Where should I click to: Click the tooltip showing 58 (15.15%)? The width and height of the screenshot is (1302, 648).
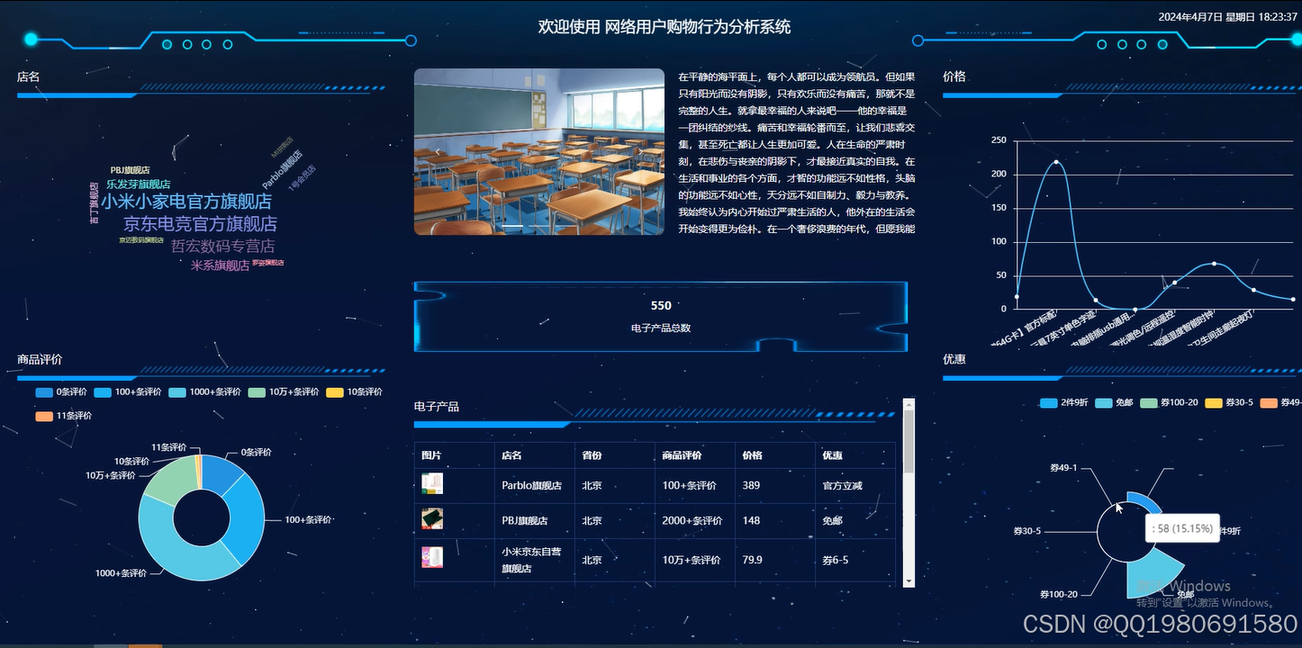pos(1182,528)
